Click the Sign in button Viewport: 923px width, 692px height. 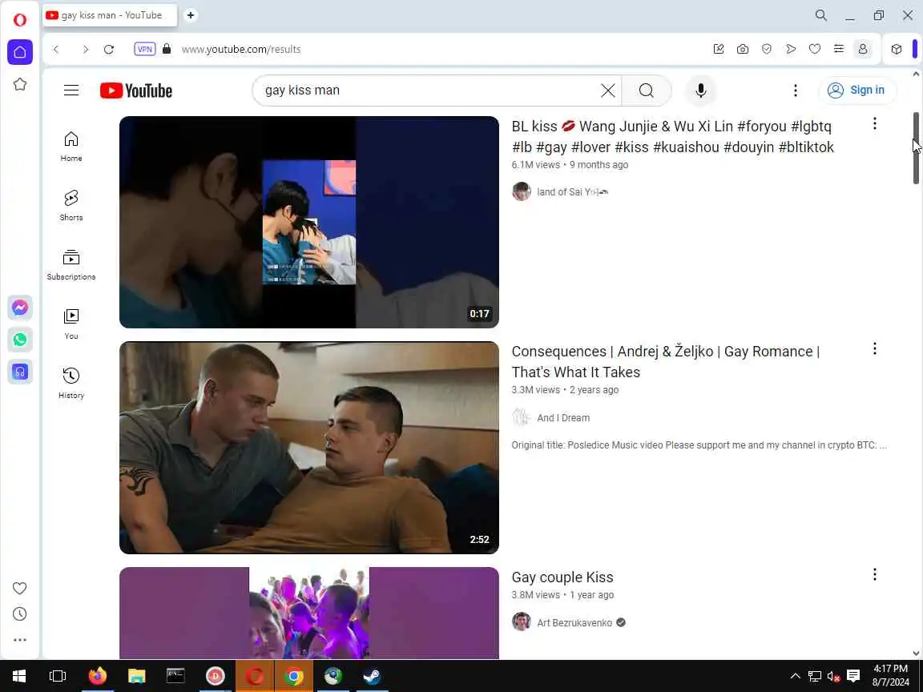coord(857,90)
